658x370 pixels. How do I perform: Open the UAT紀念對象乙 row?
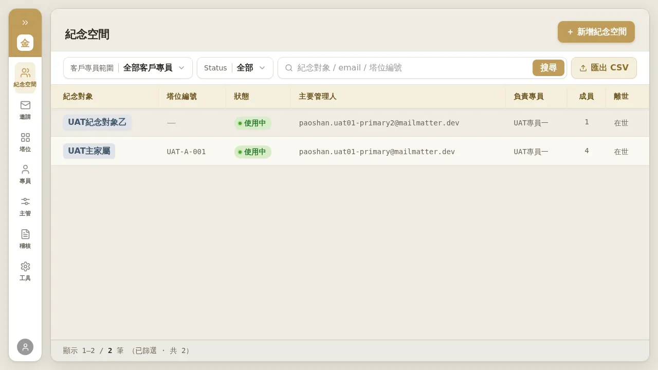coord(350,122)
